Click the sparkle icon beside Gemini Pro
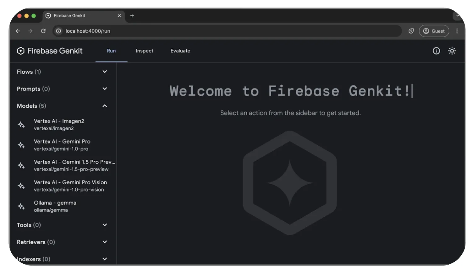This screenshot has width=472, height=275. click(x=21, y=145)
